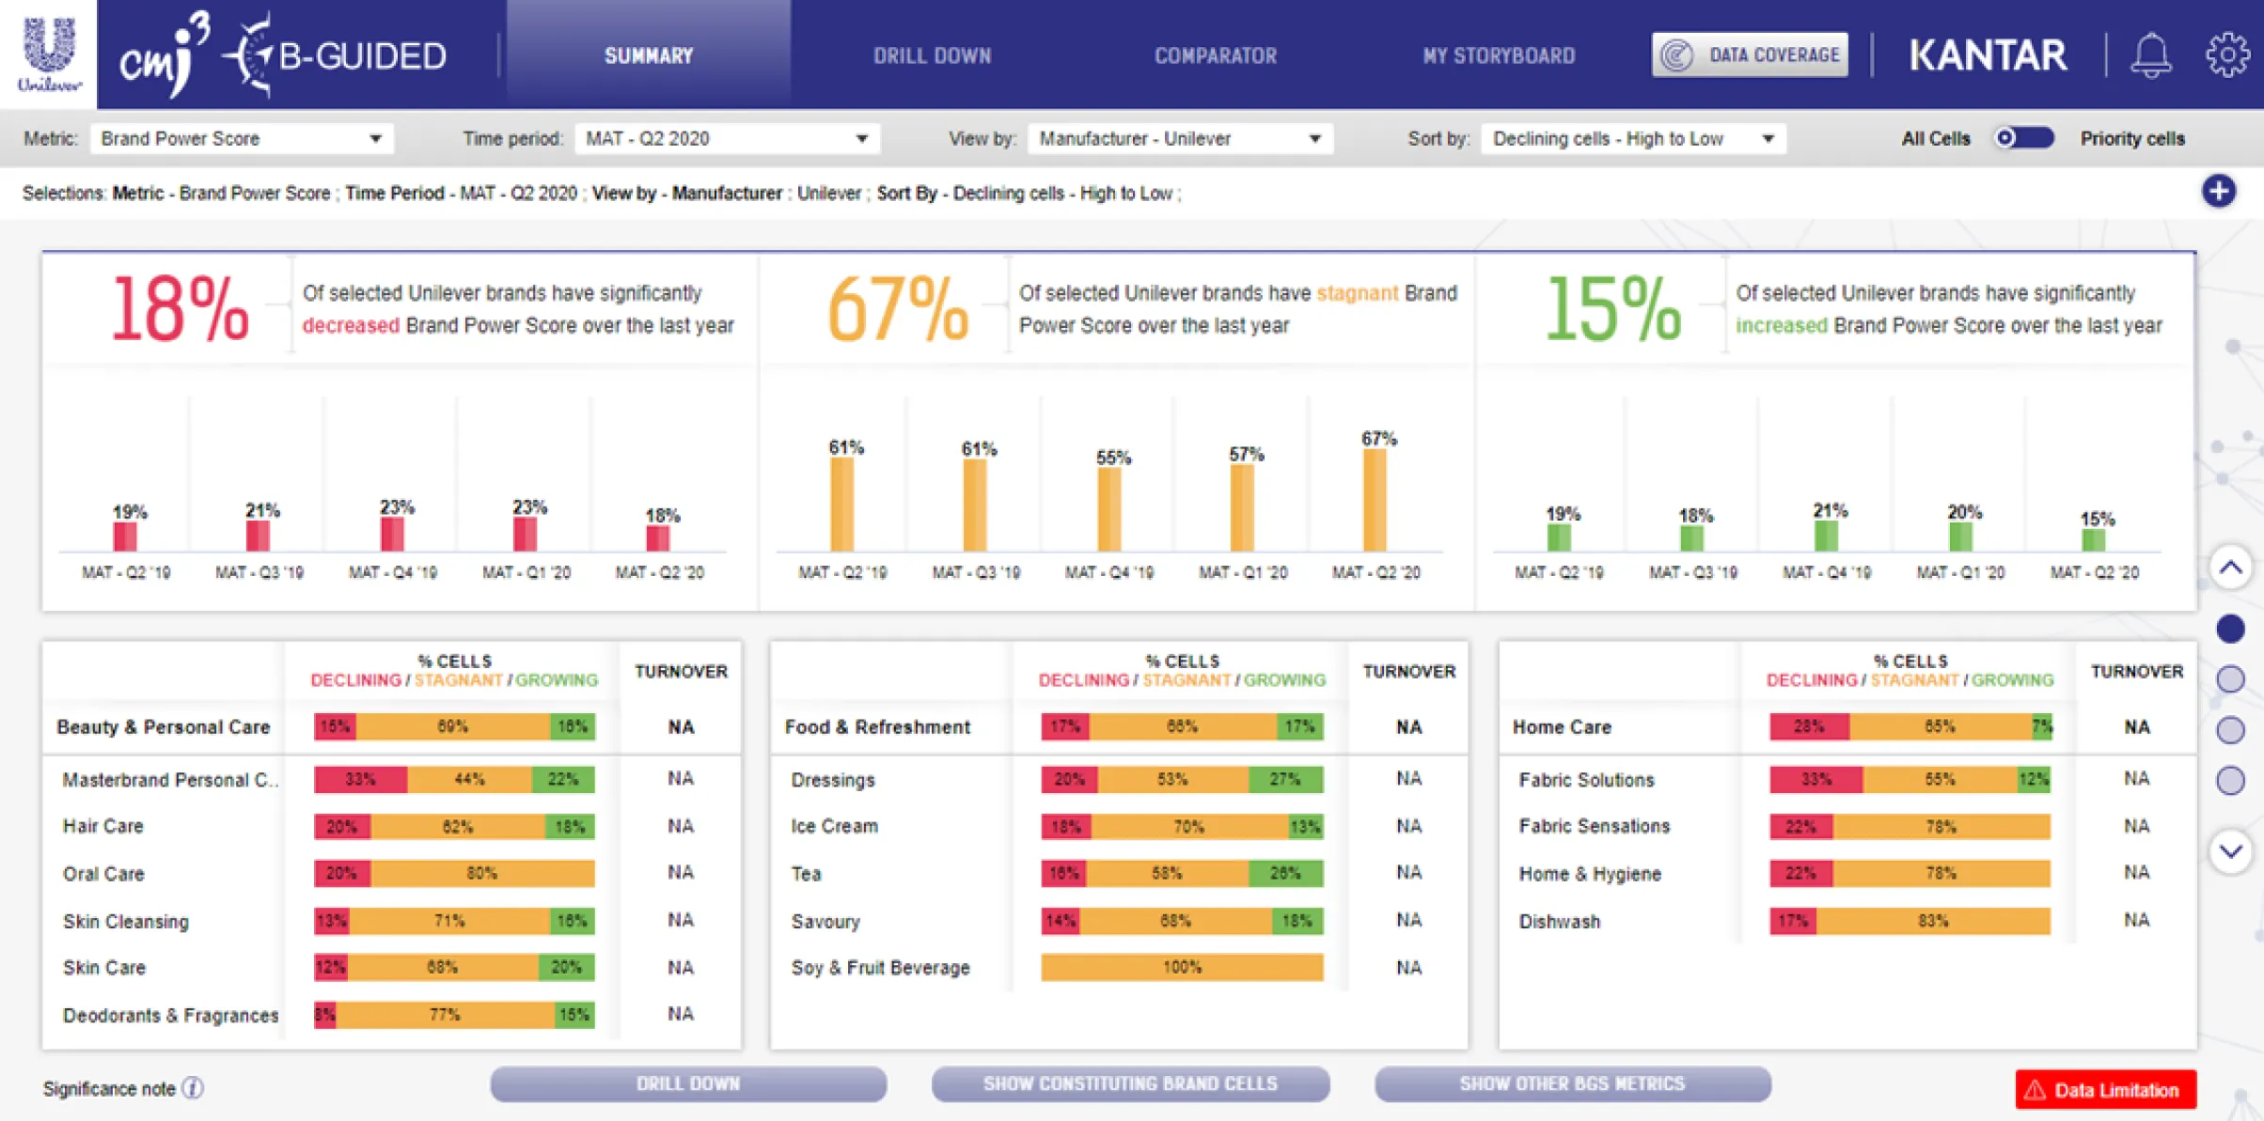The width and height of the screenshot is (2264, 1121).
Task: Click the CMI B-Guided logo
Action: pyautogui.click(x=284, y=56)
